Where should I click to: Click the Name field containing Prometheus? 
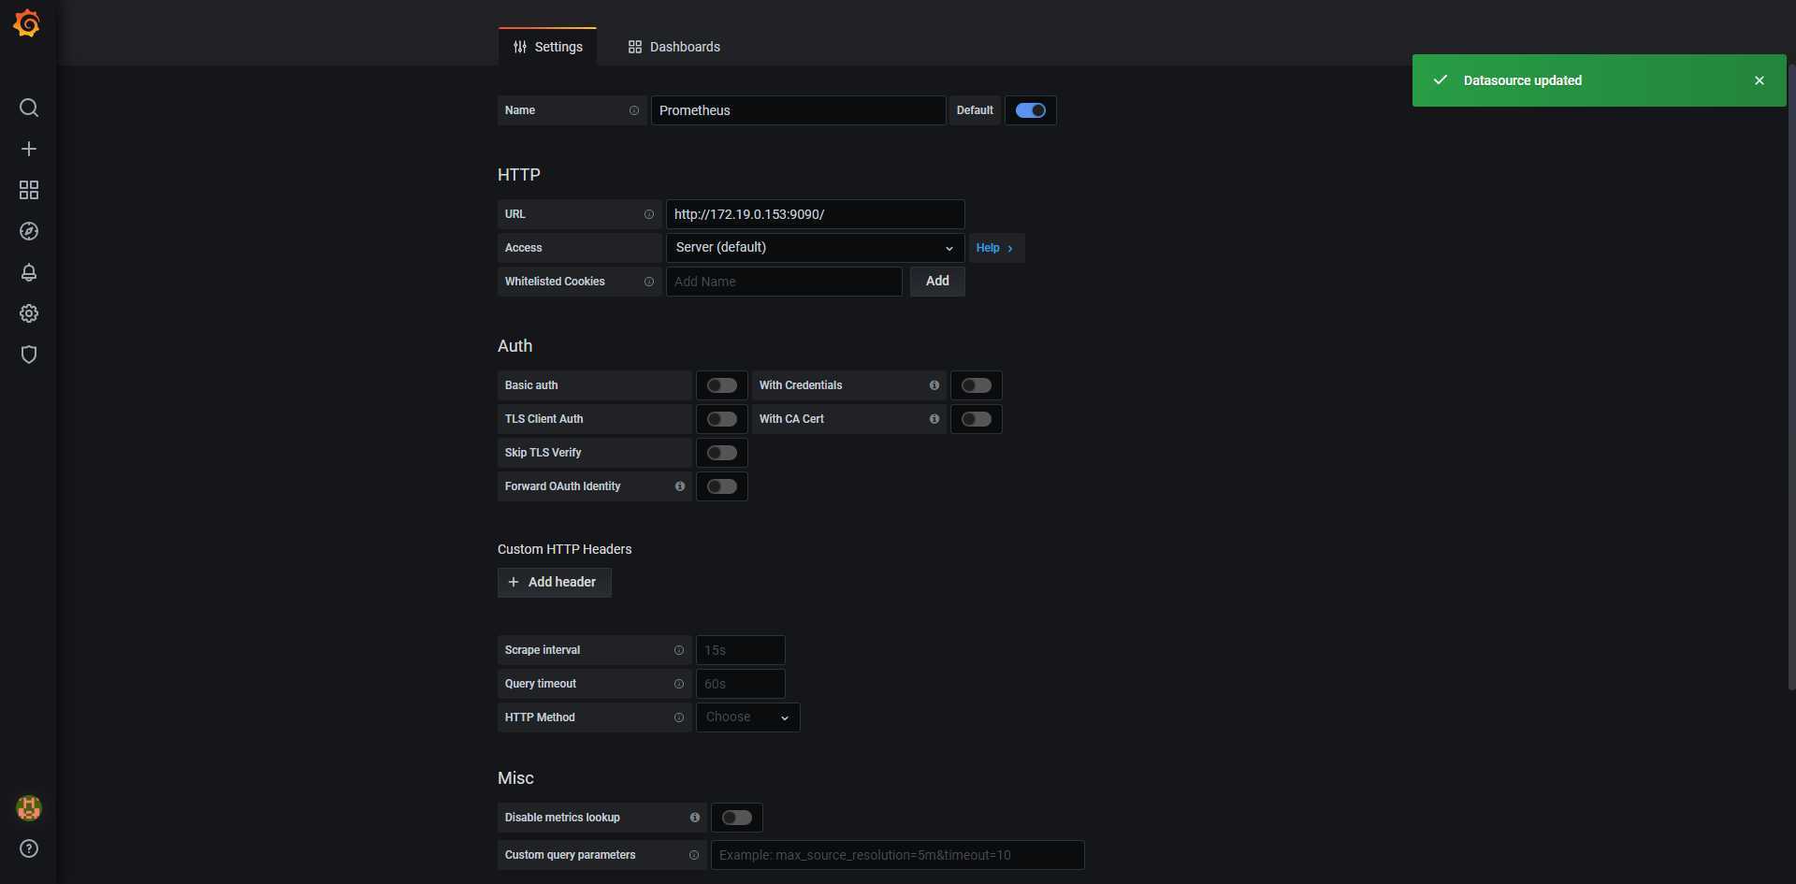[x=798, y=110]
